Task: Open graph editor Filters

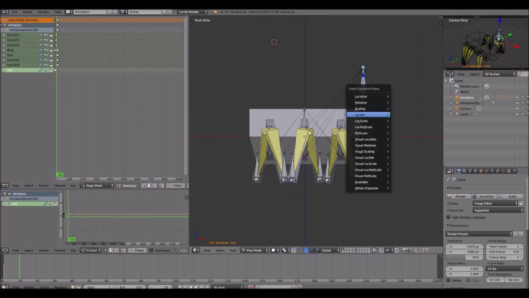Action: point(137,250)
